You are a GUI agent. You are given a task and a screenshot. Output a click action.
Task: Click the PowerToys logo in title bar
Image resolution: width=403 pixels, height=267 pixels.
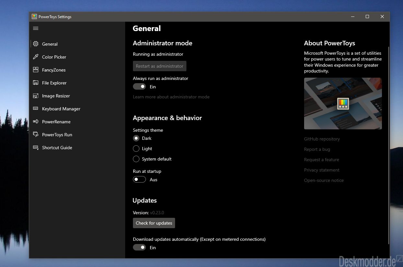click(34, 17)
